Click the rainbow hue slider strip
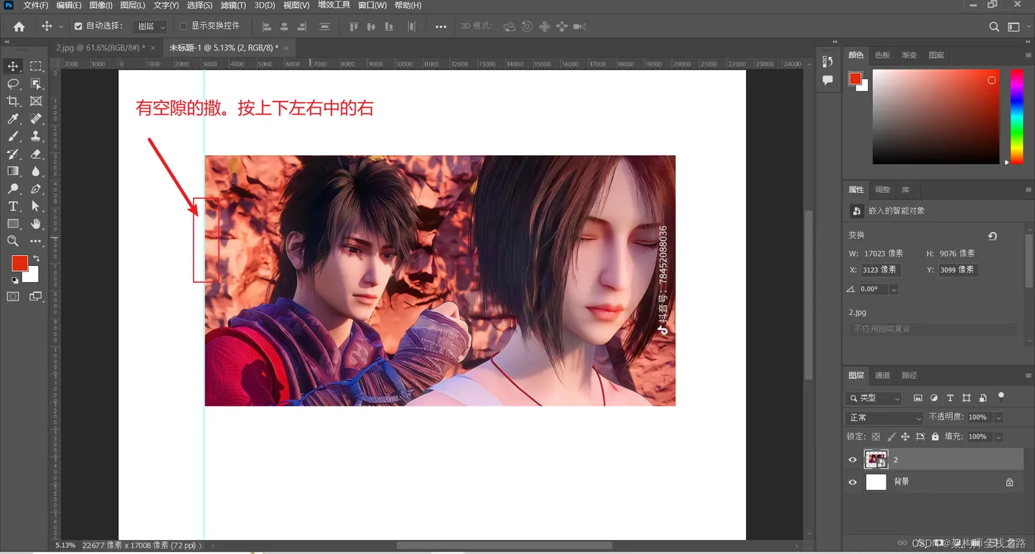Image resolution: width=1035 pixels, height=554 pixels. 1017,117
